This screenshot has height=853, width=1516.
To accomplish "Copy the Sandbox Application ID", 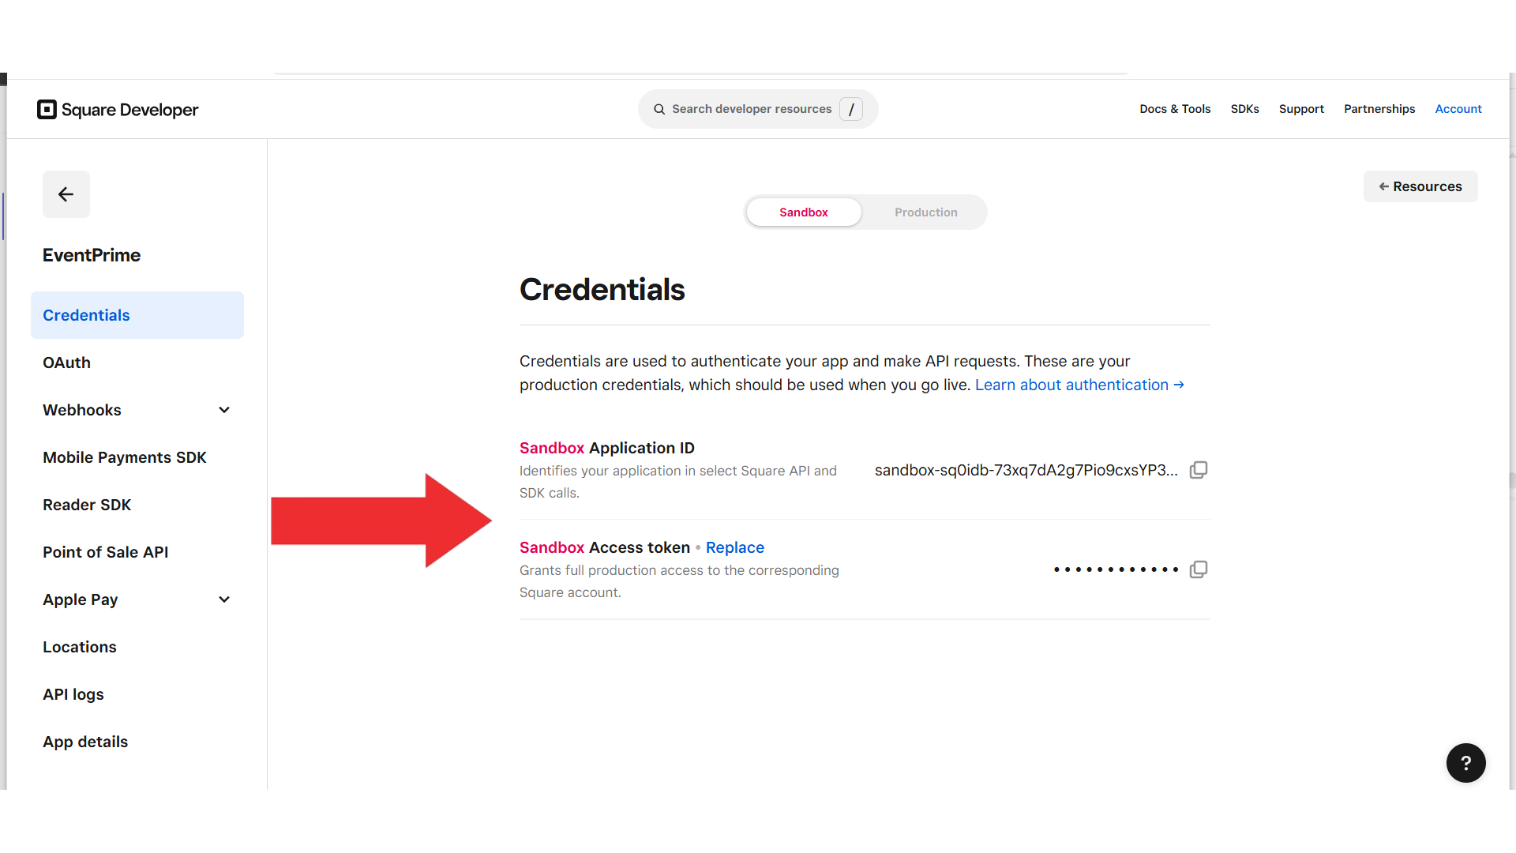I will 1199,470.
